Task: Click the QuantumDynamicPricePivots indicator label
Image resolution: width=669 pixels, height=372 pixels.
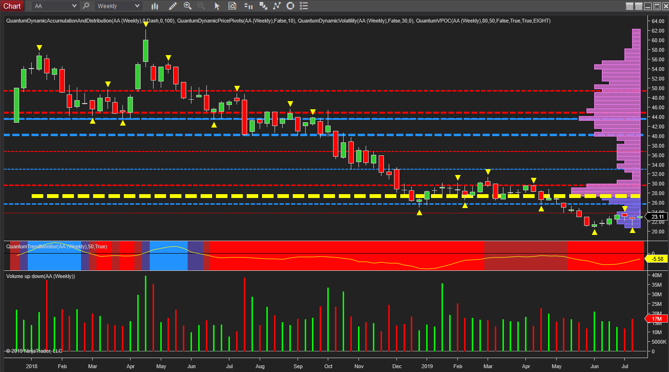Action: (x=237, y=21)
